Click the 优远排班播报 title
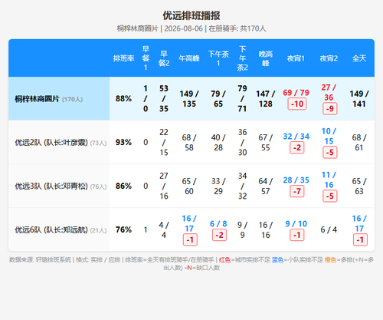Screen dimensions: 383x320 [191, 15]
